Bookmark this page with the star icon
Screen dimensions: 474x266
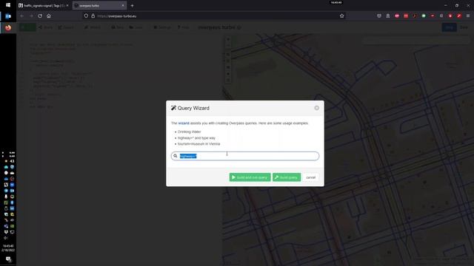pos(342,16)
